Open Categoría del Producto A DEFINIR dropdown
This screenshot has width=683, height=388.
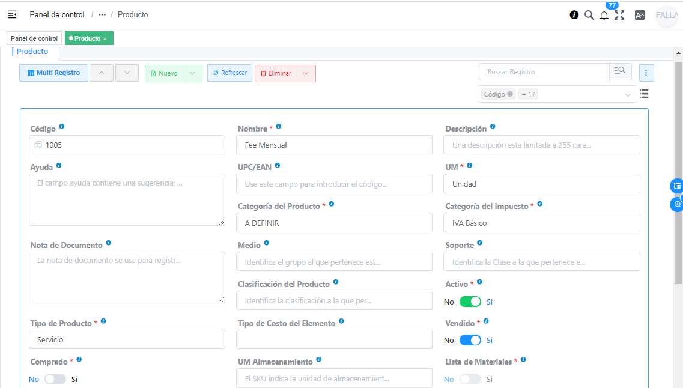[334, 222]
